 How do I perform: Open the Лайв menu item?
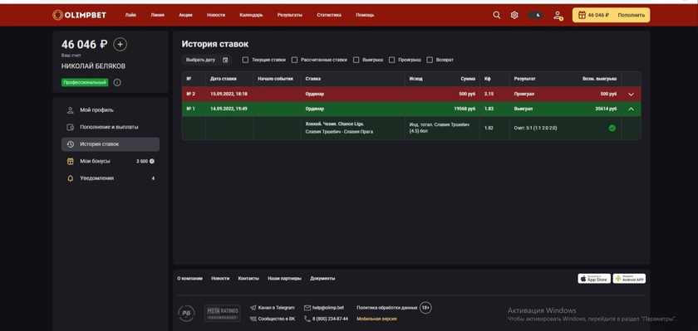130,15
